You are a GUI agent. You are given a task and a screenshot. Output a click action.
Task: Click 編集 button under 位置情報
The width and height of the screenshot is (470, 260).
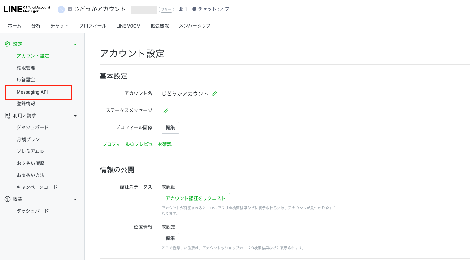point(170,239)
